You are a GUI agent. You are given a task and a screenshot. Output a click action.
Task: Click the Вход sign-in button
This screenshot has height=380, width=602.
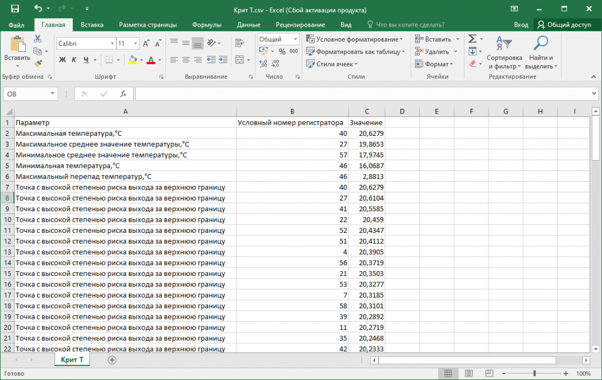[521, 25]
